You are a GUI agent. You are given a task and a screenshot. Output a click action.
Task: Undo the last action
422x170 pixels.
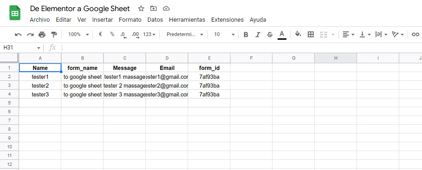tap(18, 35)
